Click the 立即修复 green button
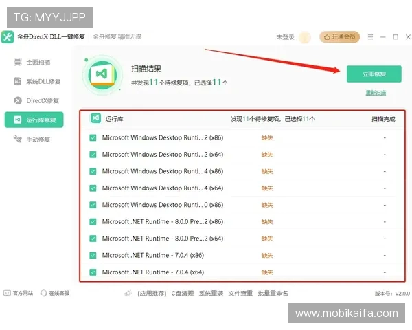Viewport: 412px width, 330px height. (x=374, y=74)
